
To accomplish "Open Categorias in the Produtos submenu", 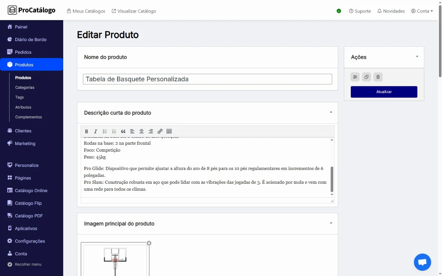I will click(x=25, y=87).
